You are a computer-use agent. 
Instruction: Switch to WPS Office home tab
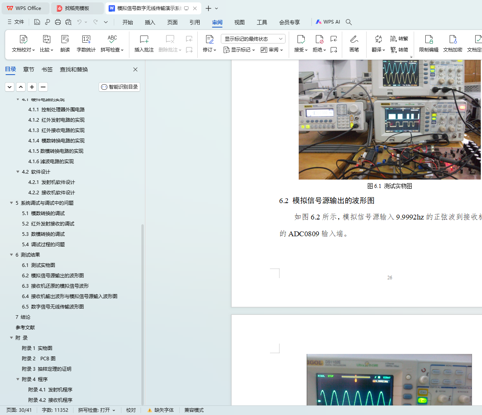25,8
